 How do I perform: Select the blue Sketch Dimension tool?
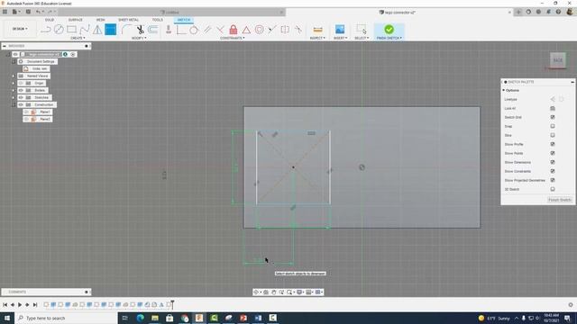click(x=110, y=30)
